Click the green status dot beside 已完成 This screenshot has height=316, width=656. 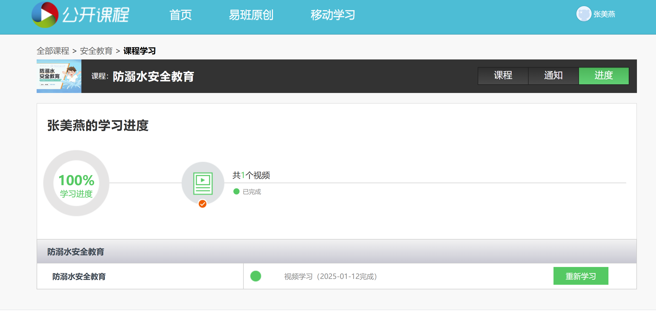tap(236, 192)
